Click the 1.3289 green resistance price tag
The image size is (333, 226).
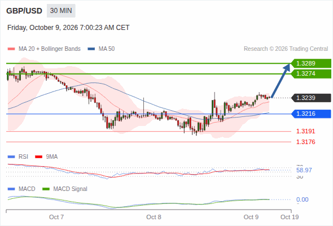coord(311,63)
